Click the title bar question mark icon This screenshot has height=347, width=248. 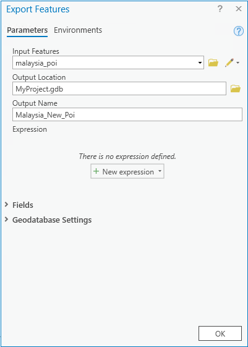click(x=220, y=9)
